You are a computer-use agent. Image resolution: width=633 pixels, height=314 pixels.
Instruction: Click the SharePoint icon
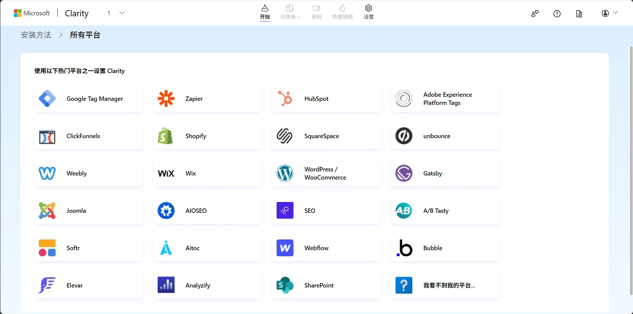(x=285, y=285)
